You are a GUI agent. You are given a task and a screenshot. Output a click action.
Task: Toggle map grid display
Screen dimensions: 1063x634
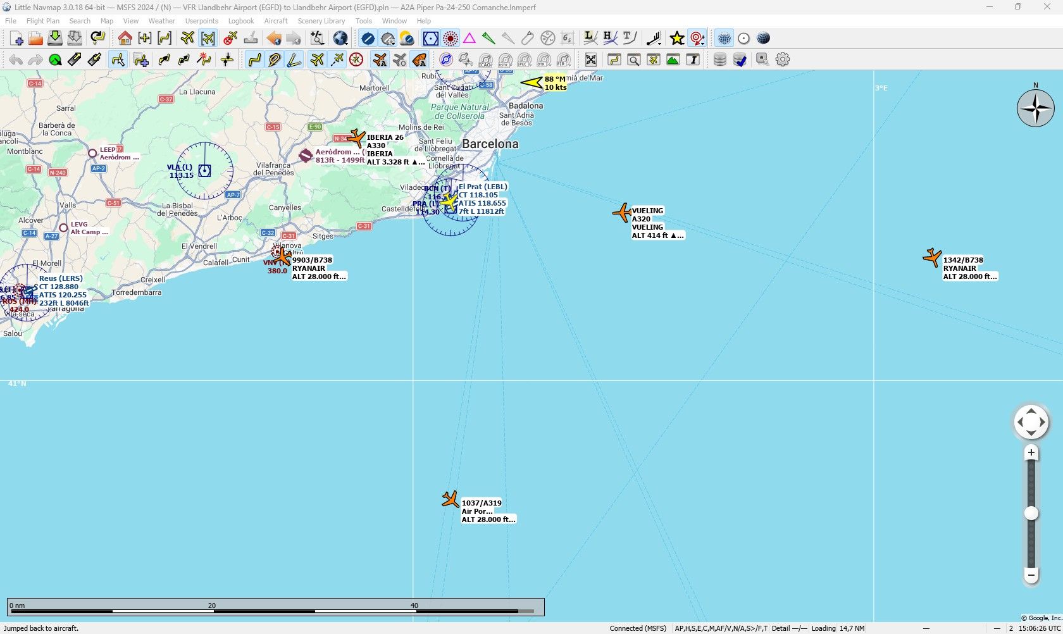click(724, 39)
